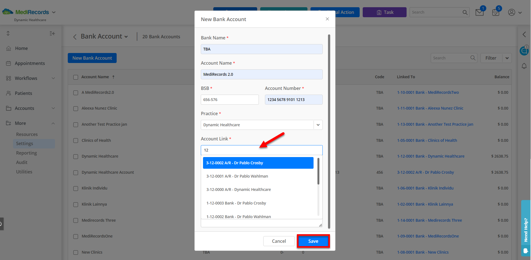This screenshot has height=260, width=531.
Task: Click the BSB field
Action: (x=230, y=100)
